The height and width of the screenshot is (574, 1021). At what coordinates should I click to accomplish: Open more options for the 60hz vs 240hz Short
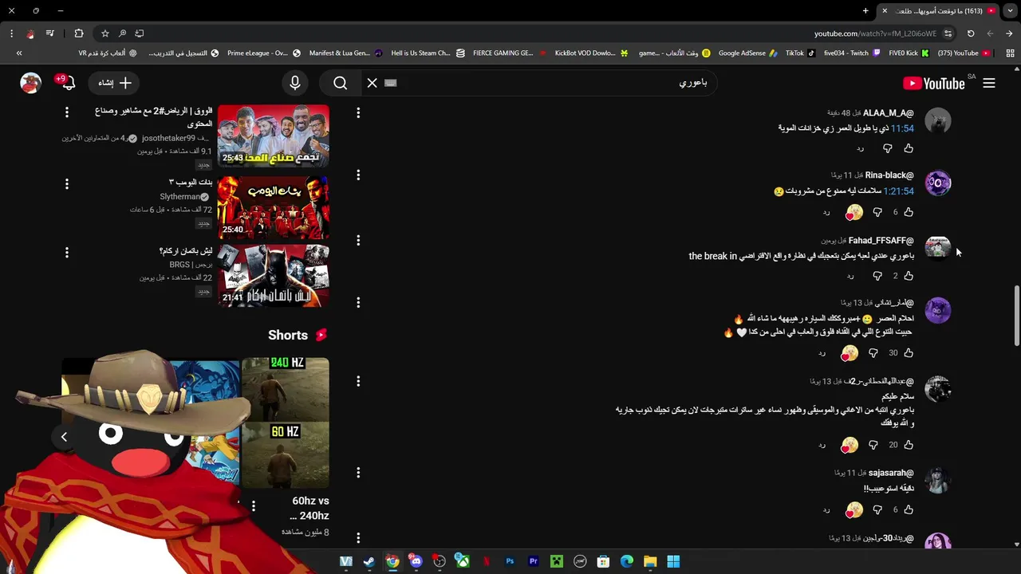click(254, 505)
